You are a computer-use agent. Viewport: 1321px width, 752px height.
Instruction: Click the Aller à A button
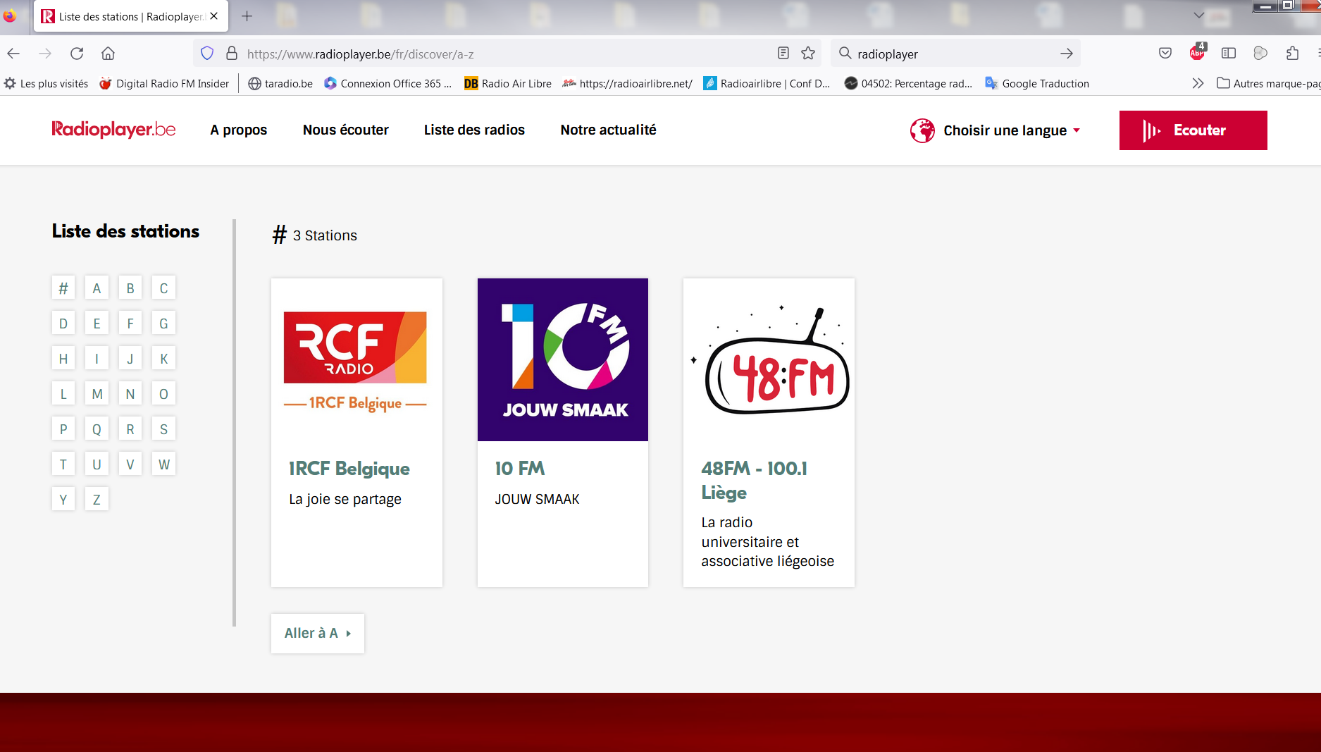(x=318, y=633)
